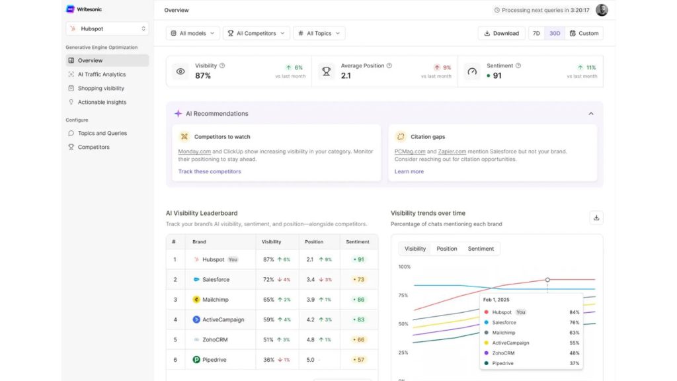Image resolution: width=677 pixels, height=381 pixels.
Task: Click the ActiveCampaign logo in leaderboard
Action: click(196, 319)
